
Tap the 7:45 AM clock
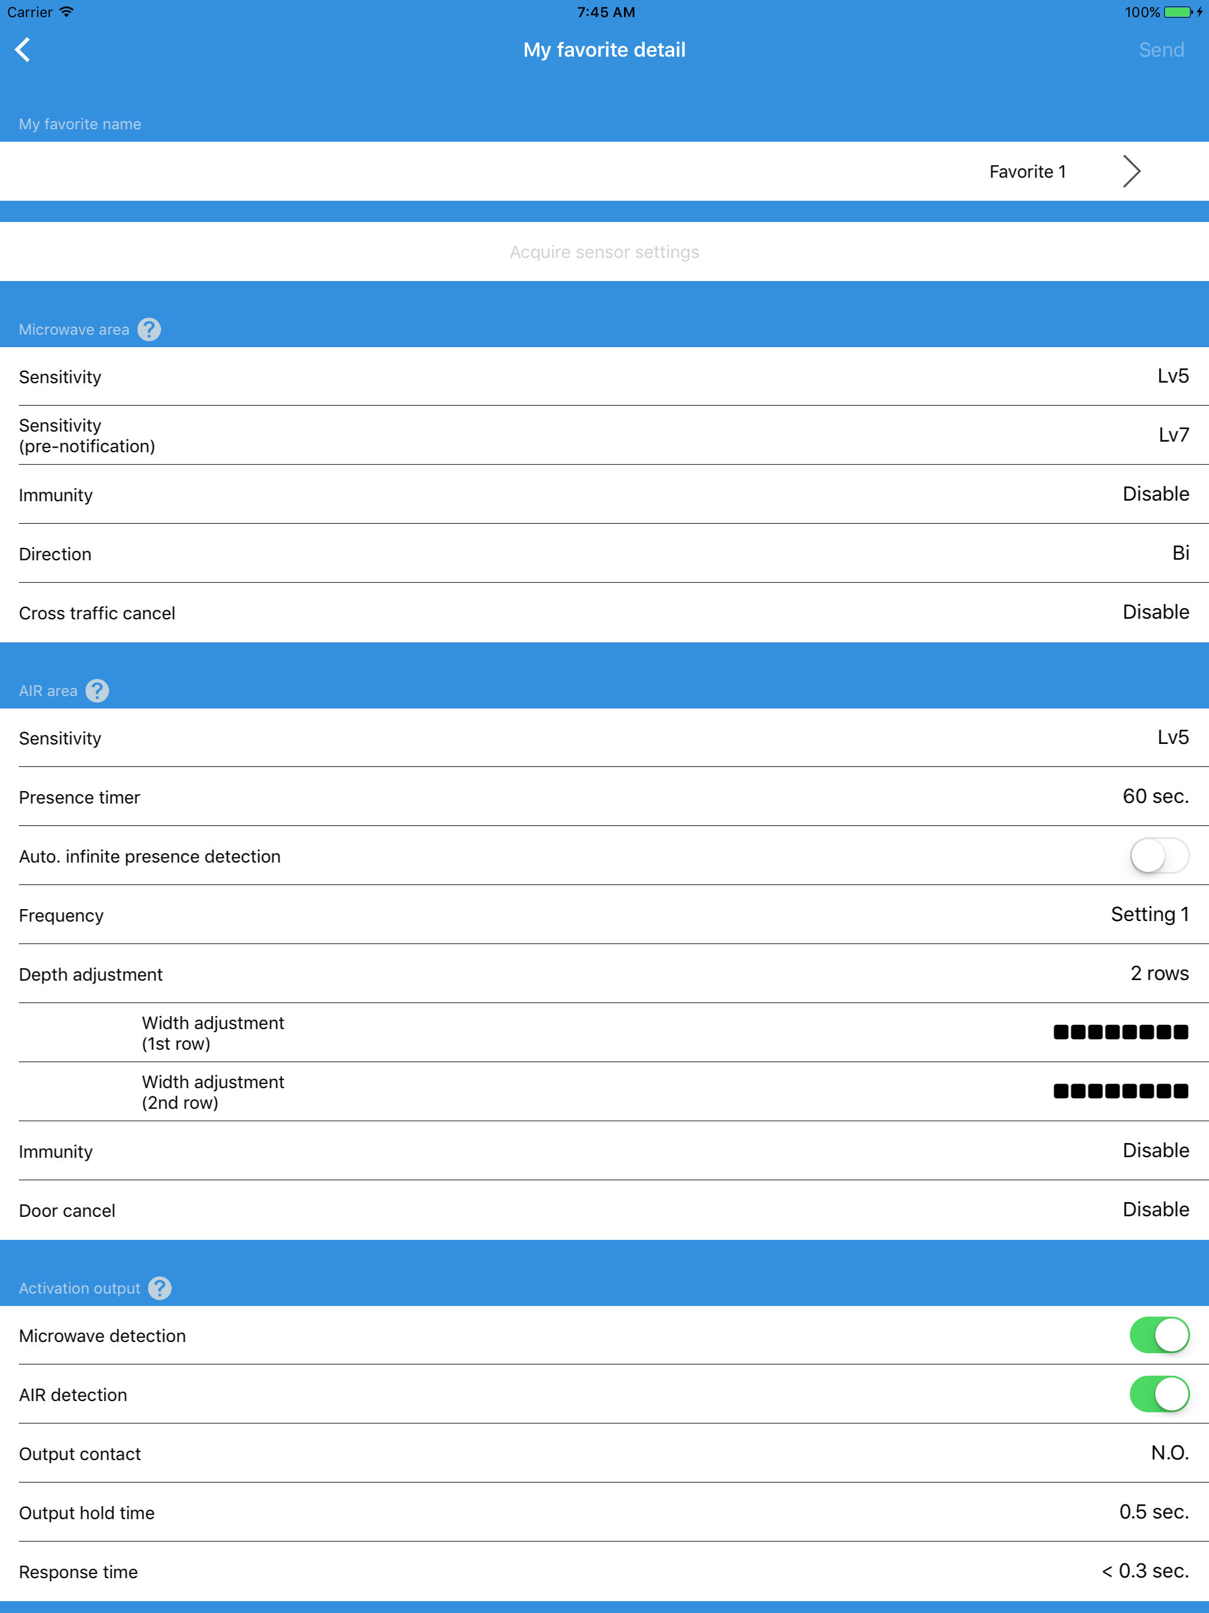point(606,12)
